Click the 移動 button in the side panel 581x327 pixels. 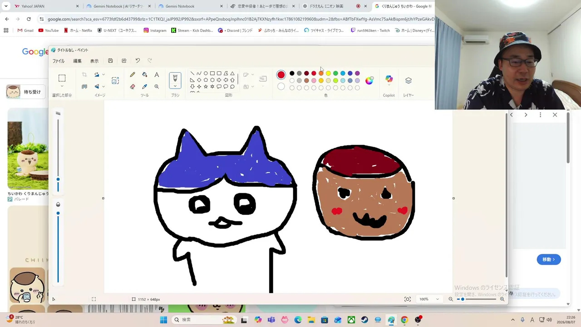coord(549,259)
